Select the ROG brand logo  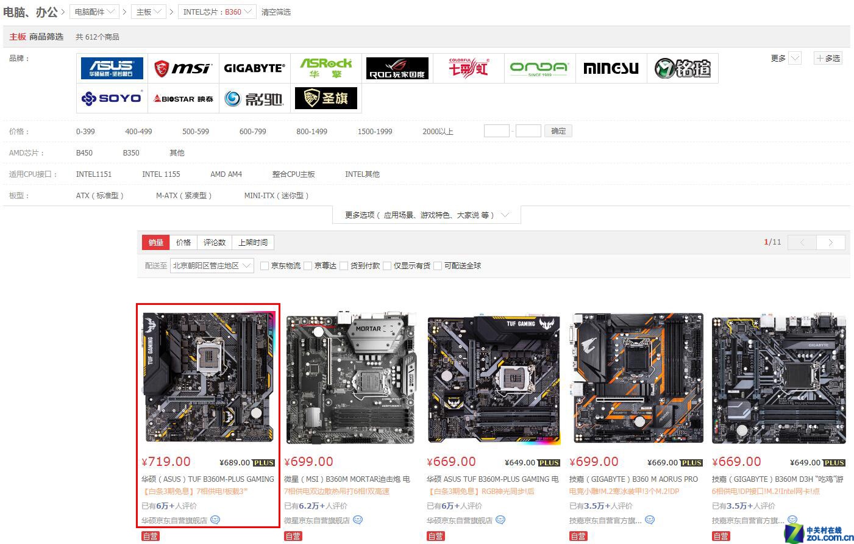coord(397,68)
